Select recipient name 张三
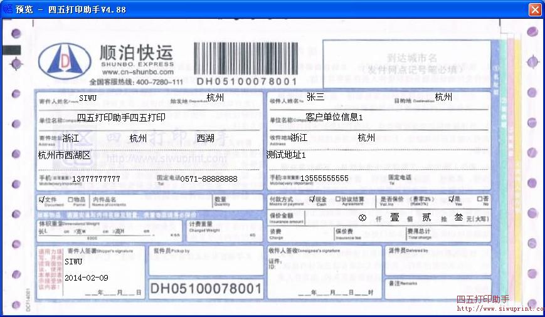Viewport: 545px width, 317px height. click(x=315, y=97)
